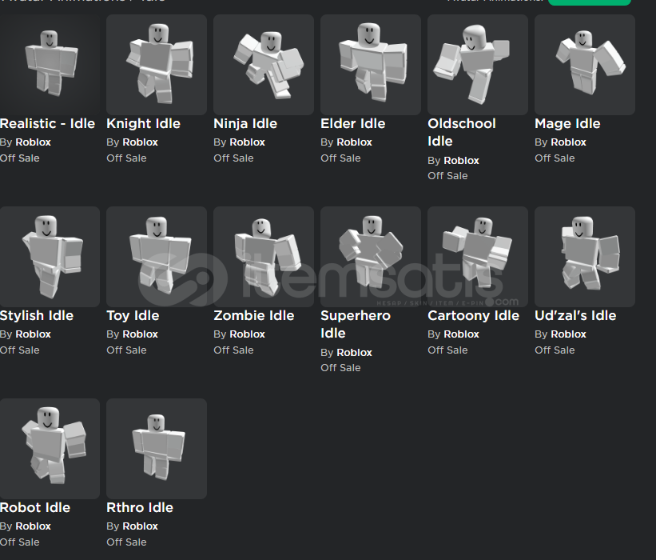Click the Roblox name under Rthro Idle
This screenshot has width=656, height=560.
tap(140, 526)
